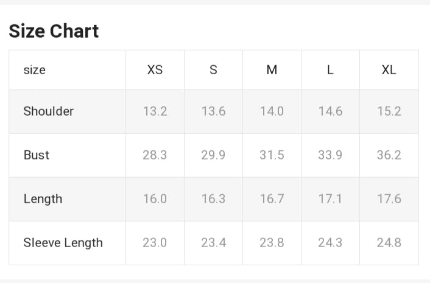Click the XL length value 17.6

coord(389,199)
